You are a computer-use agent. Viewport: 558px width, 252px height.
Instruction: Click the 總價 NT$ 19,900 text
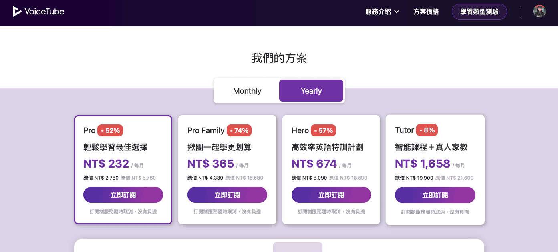coord(414,178)
